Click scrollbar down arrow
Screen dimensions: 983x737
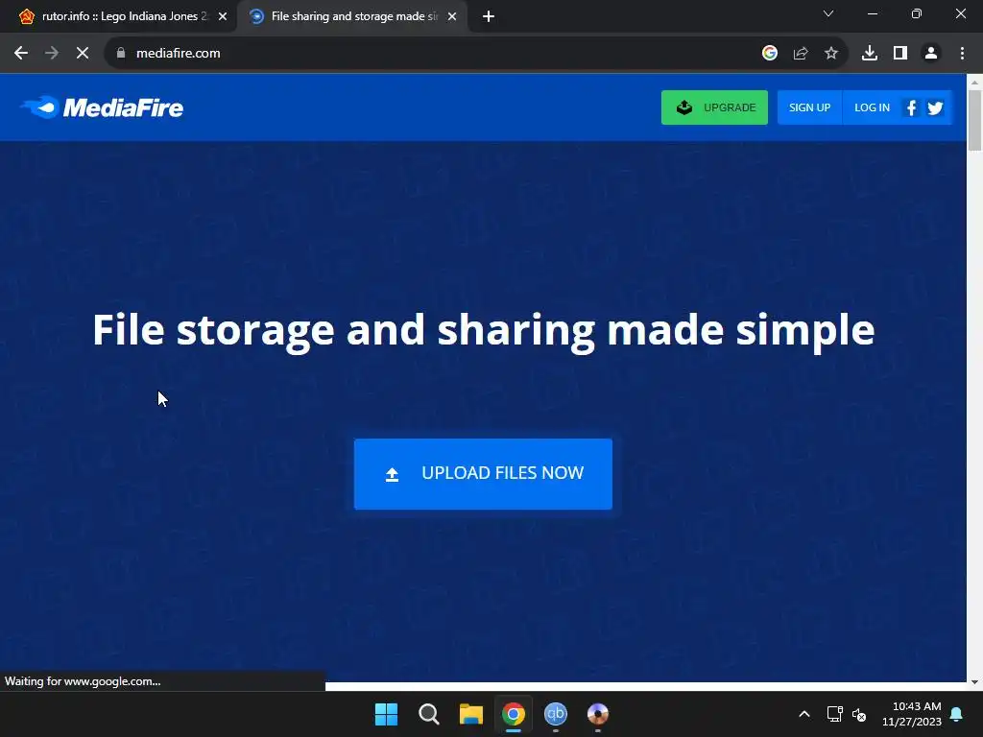coord(974,682)
